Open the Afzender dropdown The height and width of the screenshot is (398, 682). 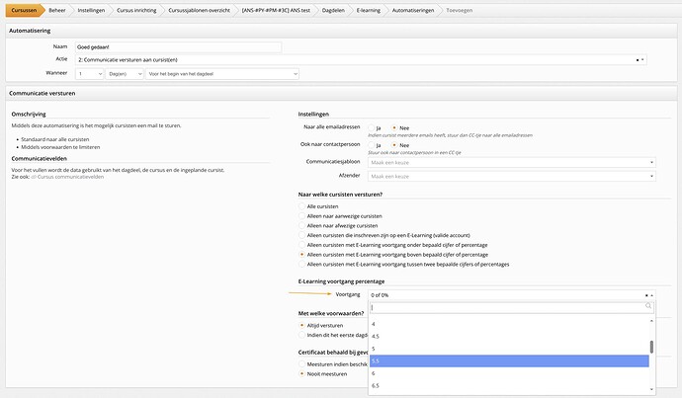(x=509, y=176)
